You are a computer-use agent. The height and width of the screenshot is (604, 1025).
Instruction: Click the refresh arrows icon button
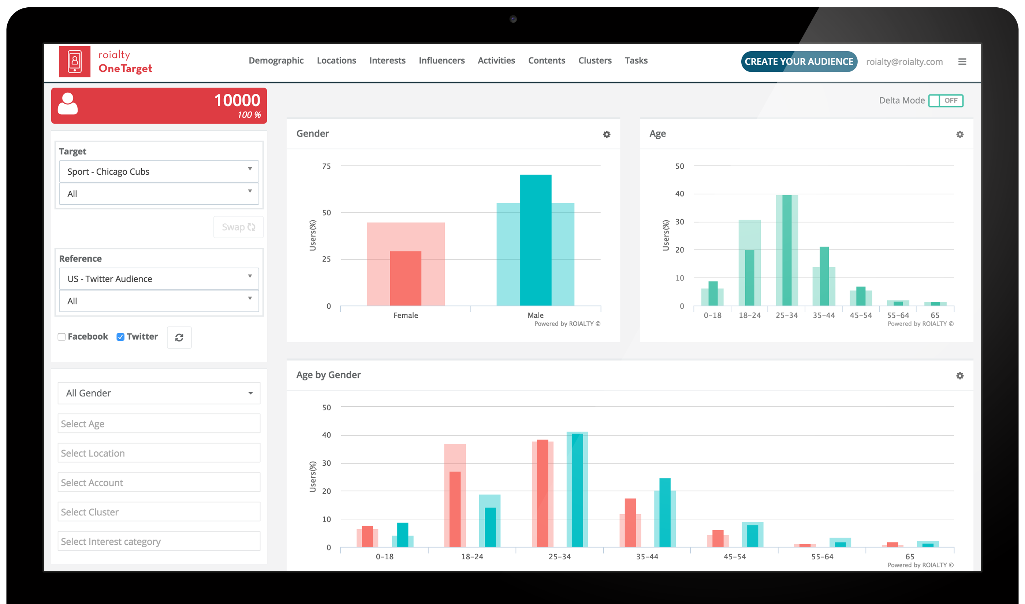pos(179,338)
